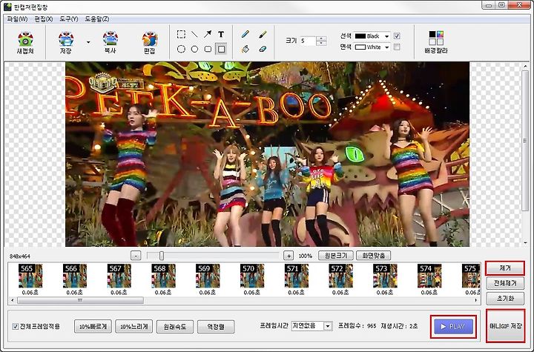Click the 제거 remove button
The width and height of the screenshot is (534, 352).
[505, 268]
